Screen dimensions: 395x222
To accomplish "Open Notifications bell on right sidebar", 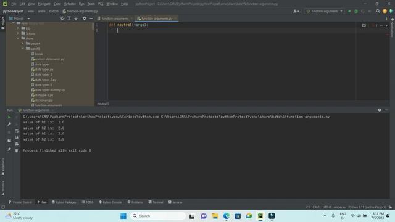I will point(393,20).
